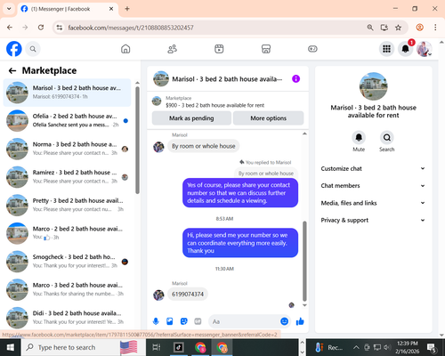Open the Chrome three-dot menu
The height and width of the screenshot is (356, 445).
click(435, 28)
